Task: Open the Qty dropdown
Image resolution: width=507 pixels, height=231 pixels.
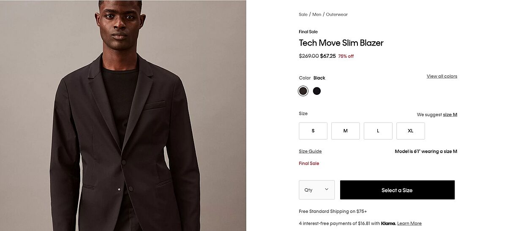Action: click(x=316, y=190)
